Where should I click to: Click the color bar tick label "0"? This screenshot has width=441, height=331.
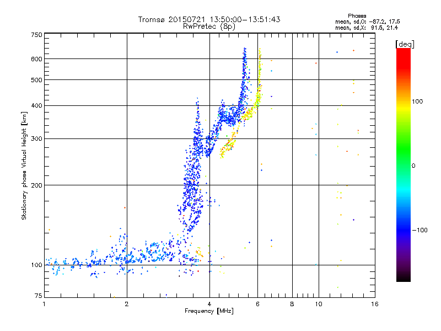click(413, 166)
